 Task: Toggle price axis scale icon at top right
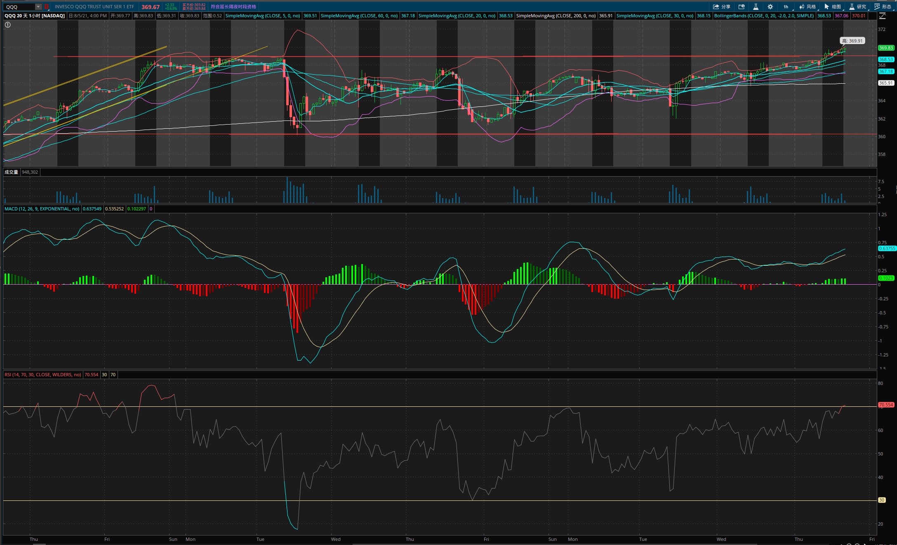(882, 16)
